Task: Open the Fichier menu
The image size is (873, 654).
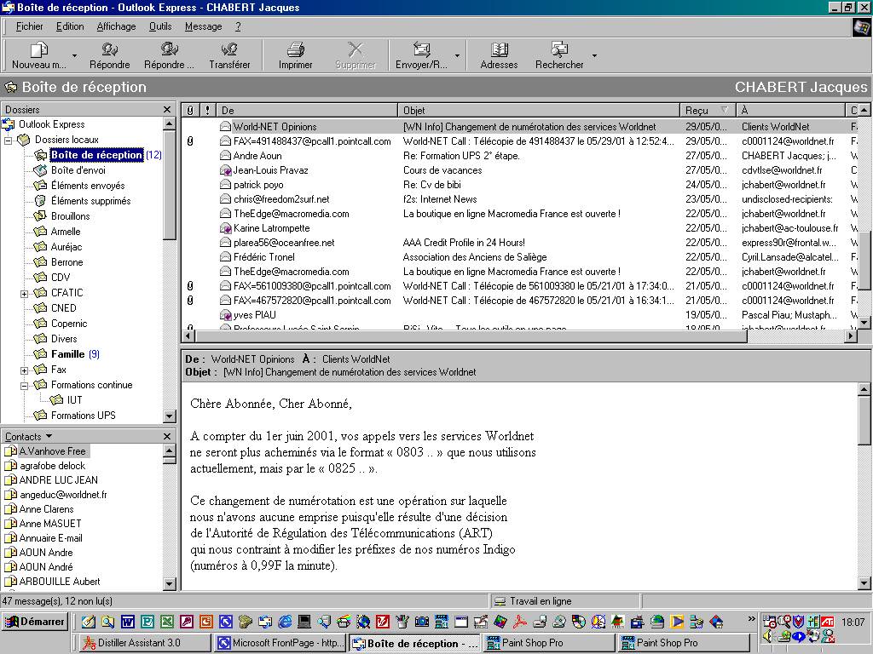Action: point(30,26)
